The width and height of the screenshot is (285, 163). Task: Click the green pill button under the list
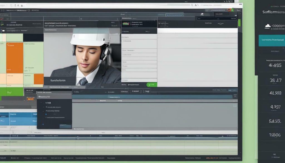click(152, 84)
